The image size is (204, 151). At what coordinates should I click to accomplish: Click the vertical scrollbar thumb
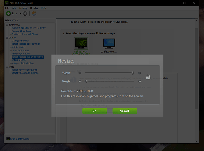[x=196, y=69]
